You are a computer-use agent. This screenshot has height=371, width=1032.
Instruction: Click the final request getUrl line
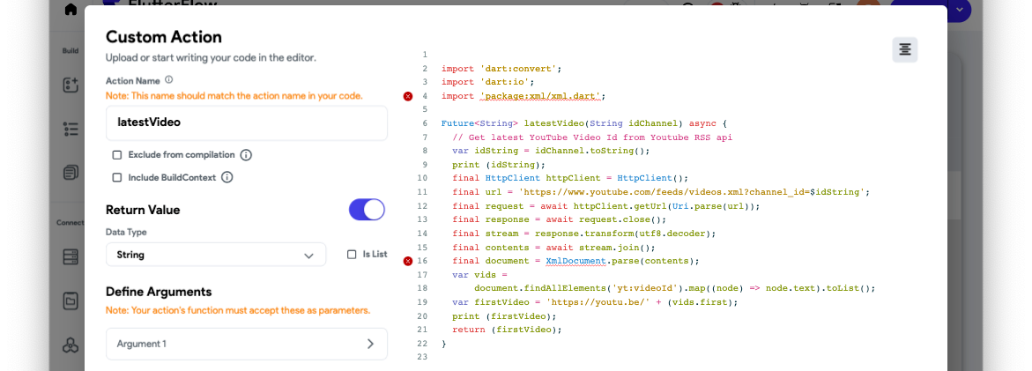pyautogui.click(x=606, y=206)
